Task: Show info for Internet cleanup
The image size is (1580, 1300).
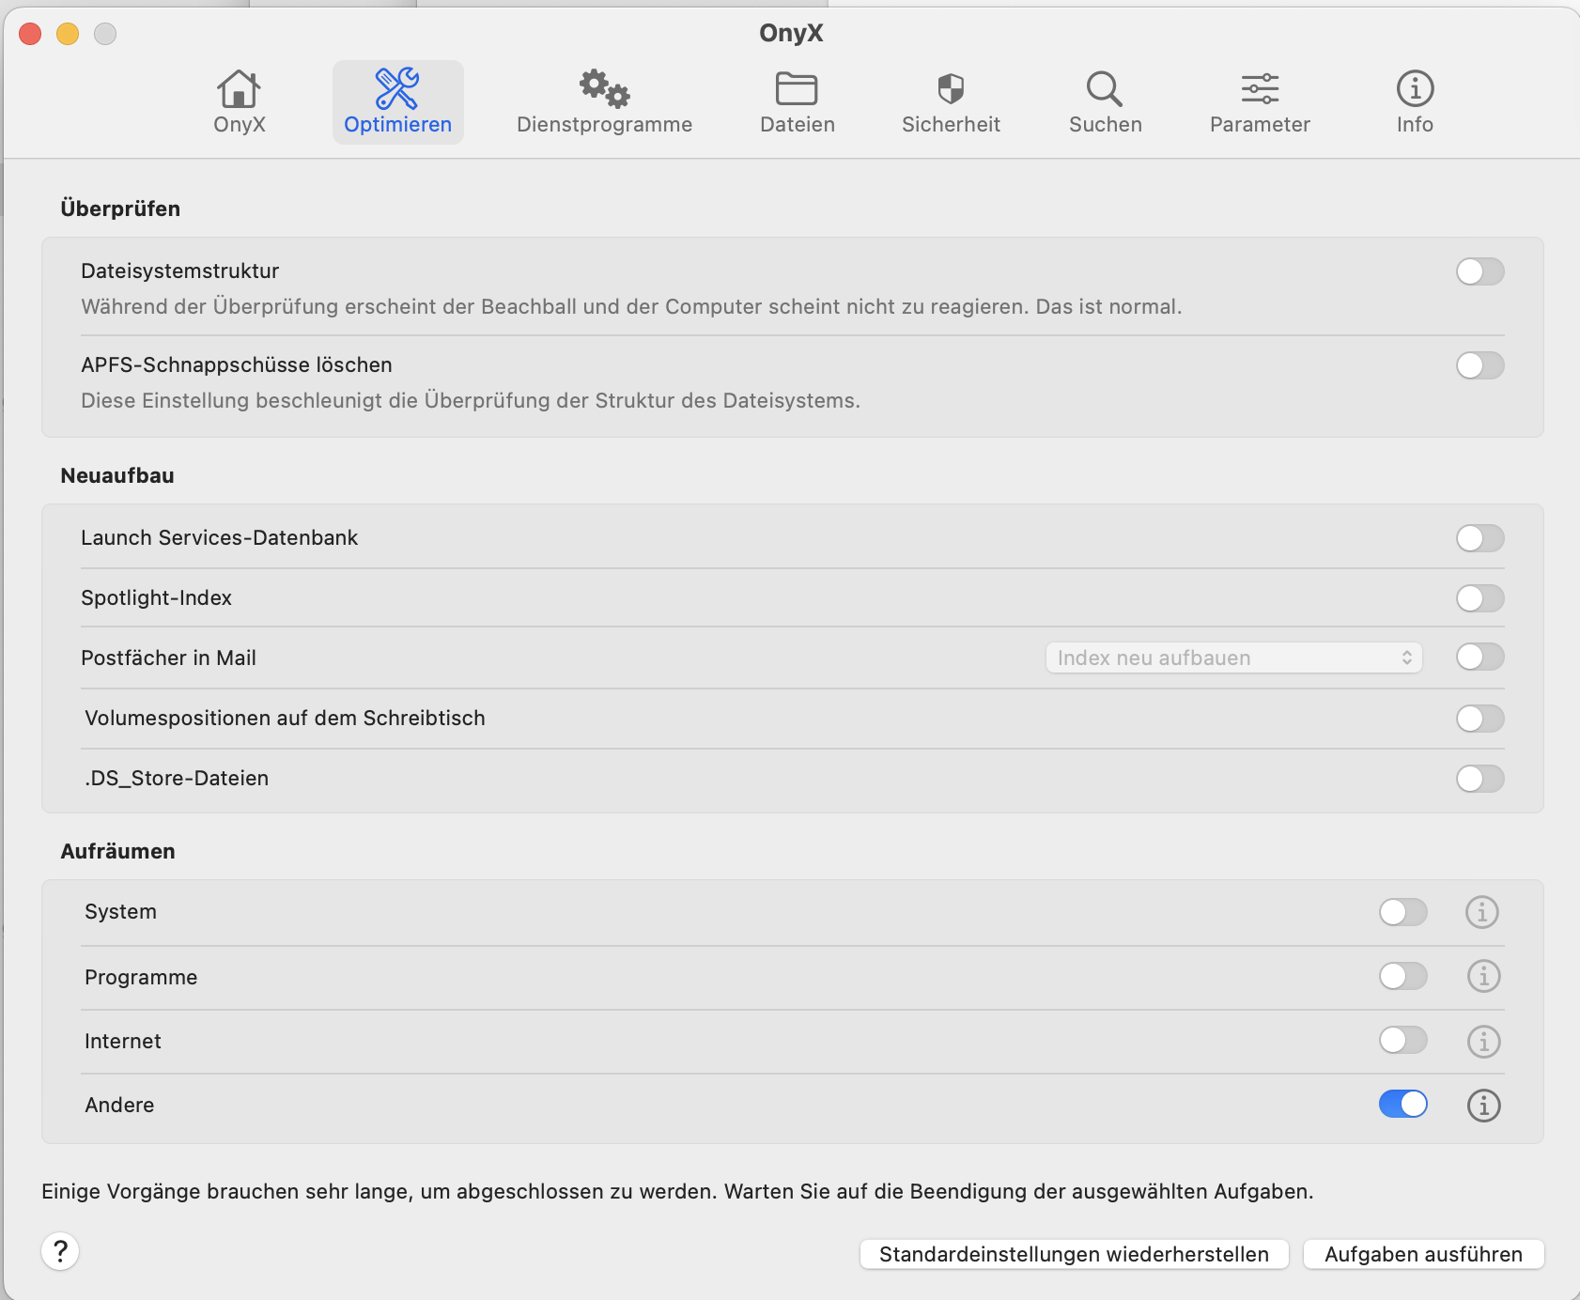Action: (1484, 1041)
